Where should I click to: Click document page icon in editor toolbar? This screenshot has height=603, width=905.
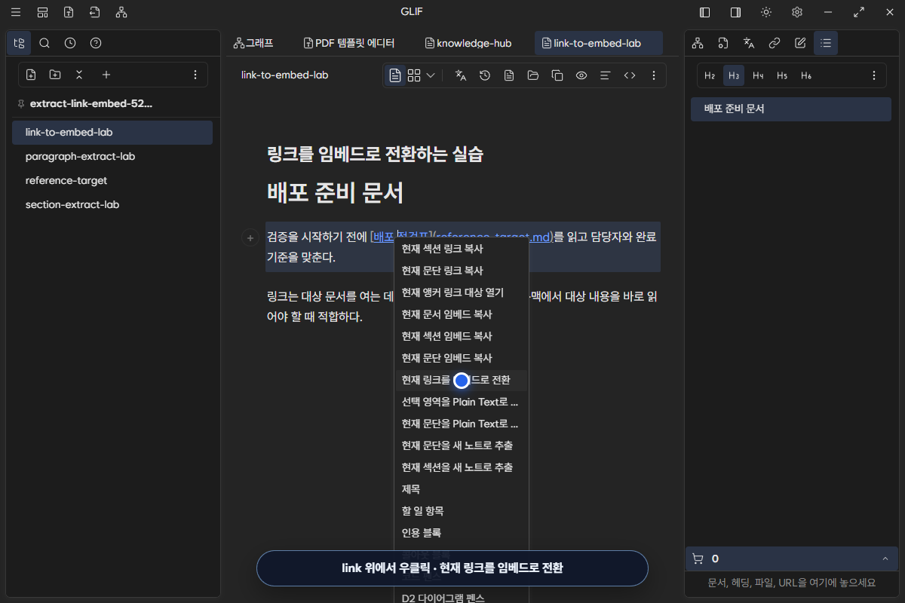tap(509, 75)
